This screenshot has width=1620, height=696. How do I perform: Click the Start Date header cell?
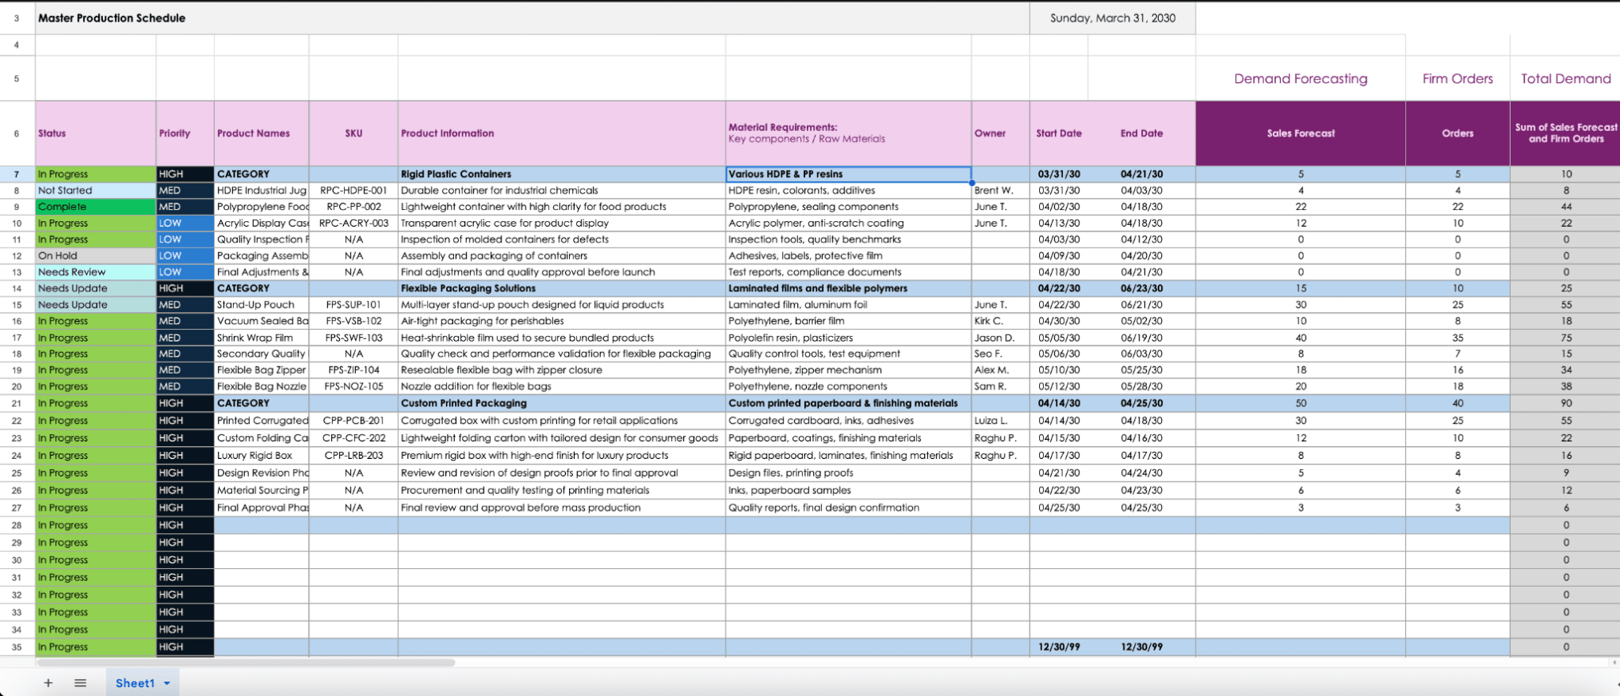[1059, 133]
